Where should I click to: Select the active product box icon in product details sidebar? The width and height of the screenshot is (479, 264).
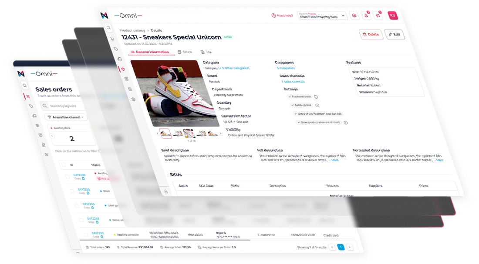click(x=123, y=69)
